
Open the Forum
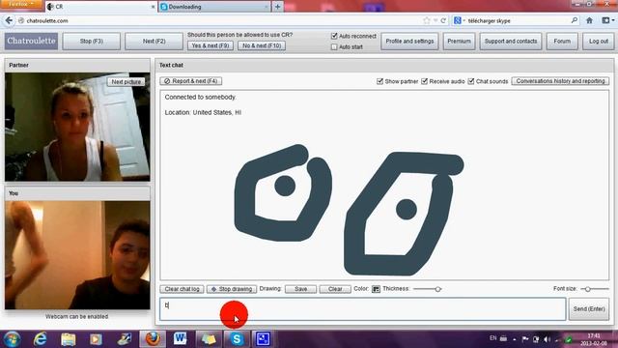pos(562,41)
